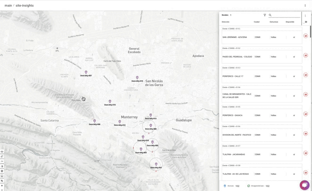The width and height of the screenshot is (312, 191).
Task: Click the Ciudad column header
Action: pyautogui.click(x=256, y=22)
